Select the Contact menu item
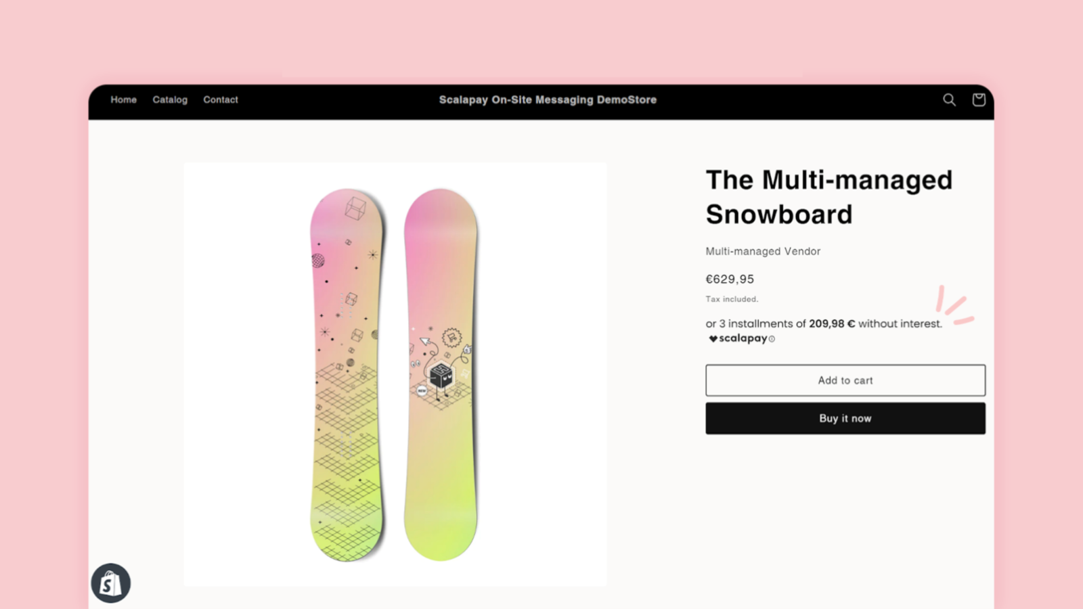 [x=221, y=99]
